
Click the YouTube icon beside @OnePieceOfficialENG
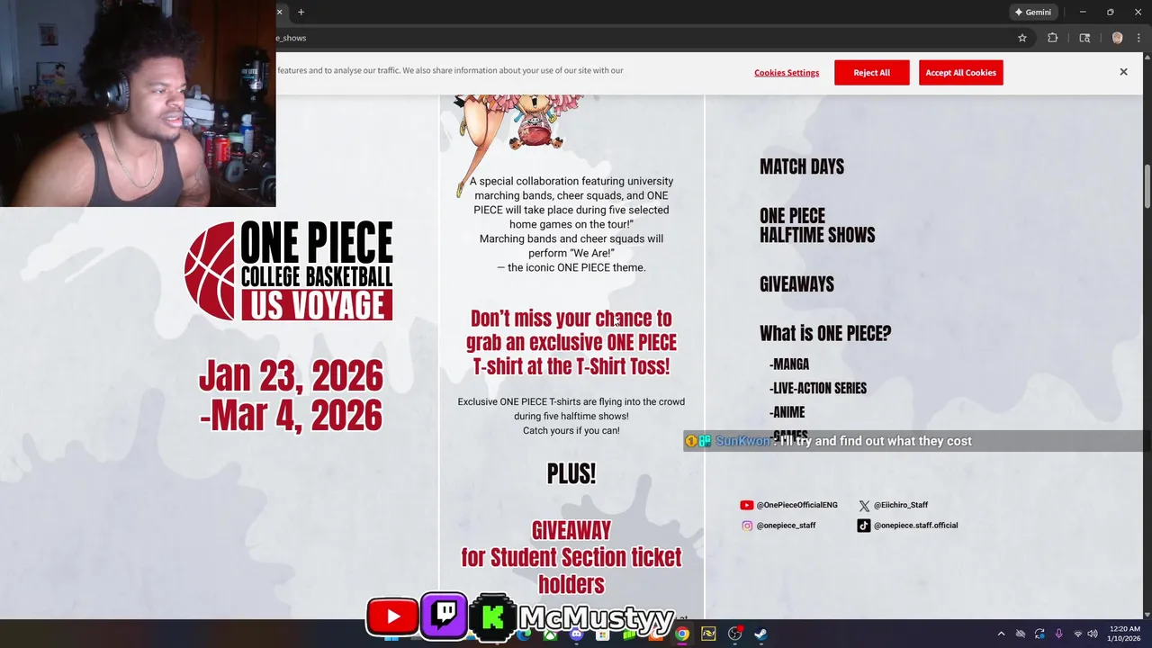746,506
